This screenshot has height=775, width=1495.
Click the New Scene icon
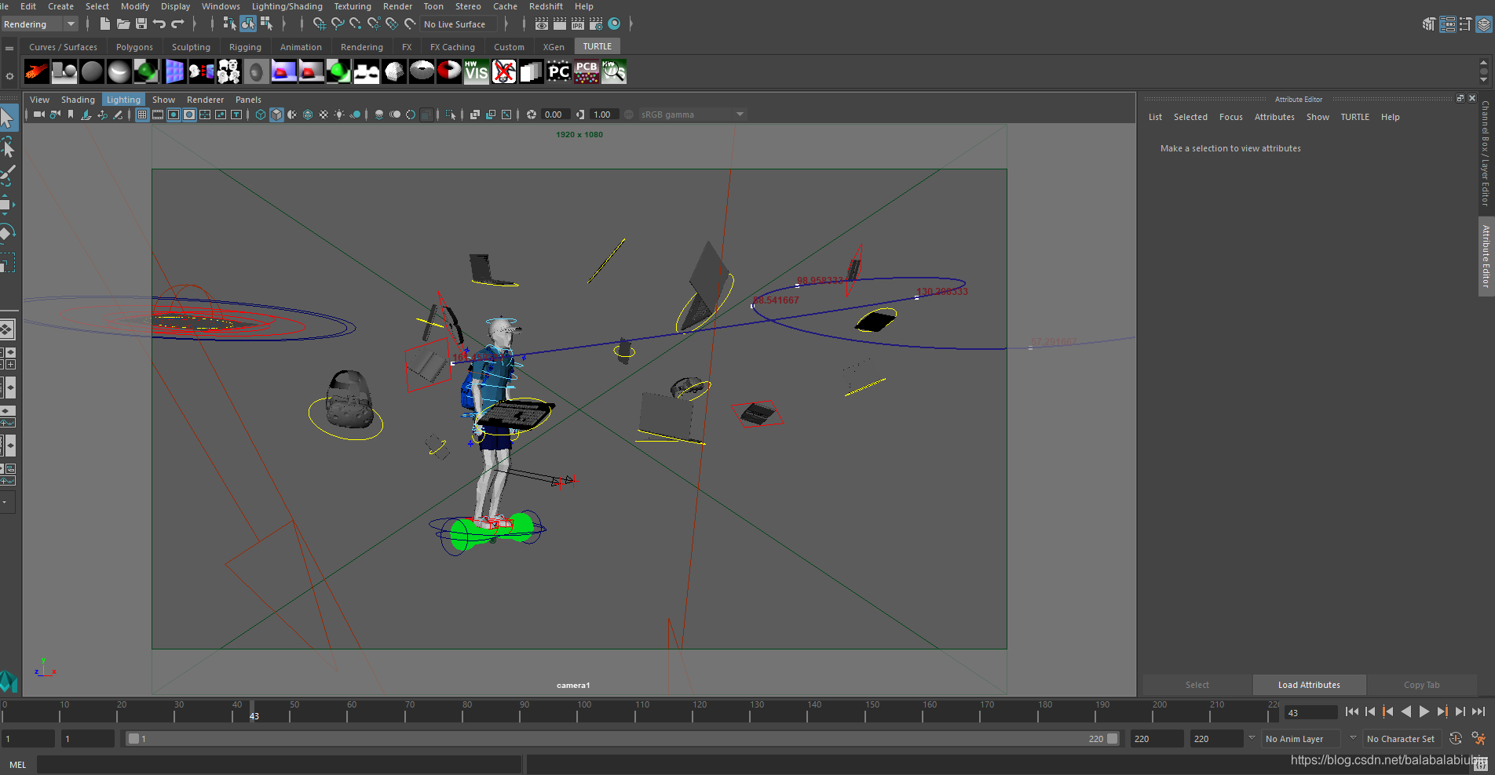[x=104, y=24]
